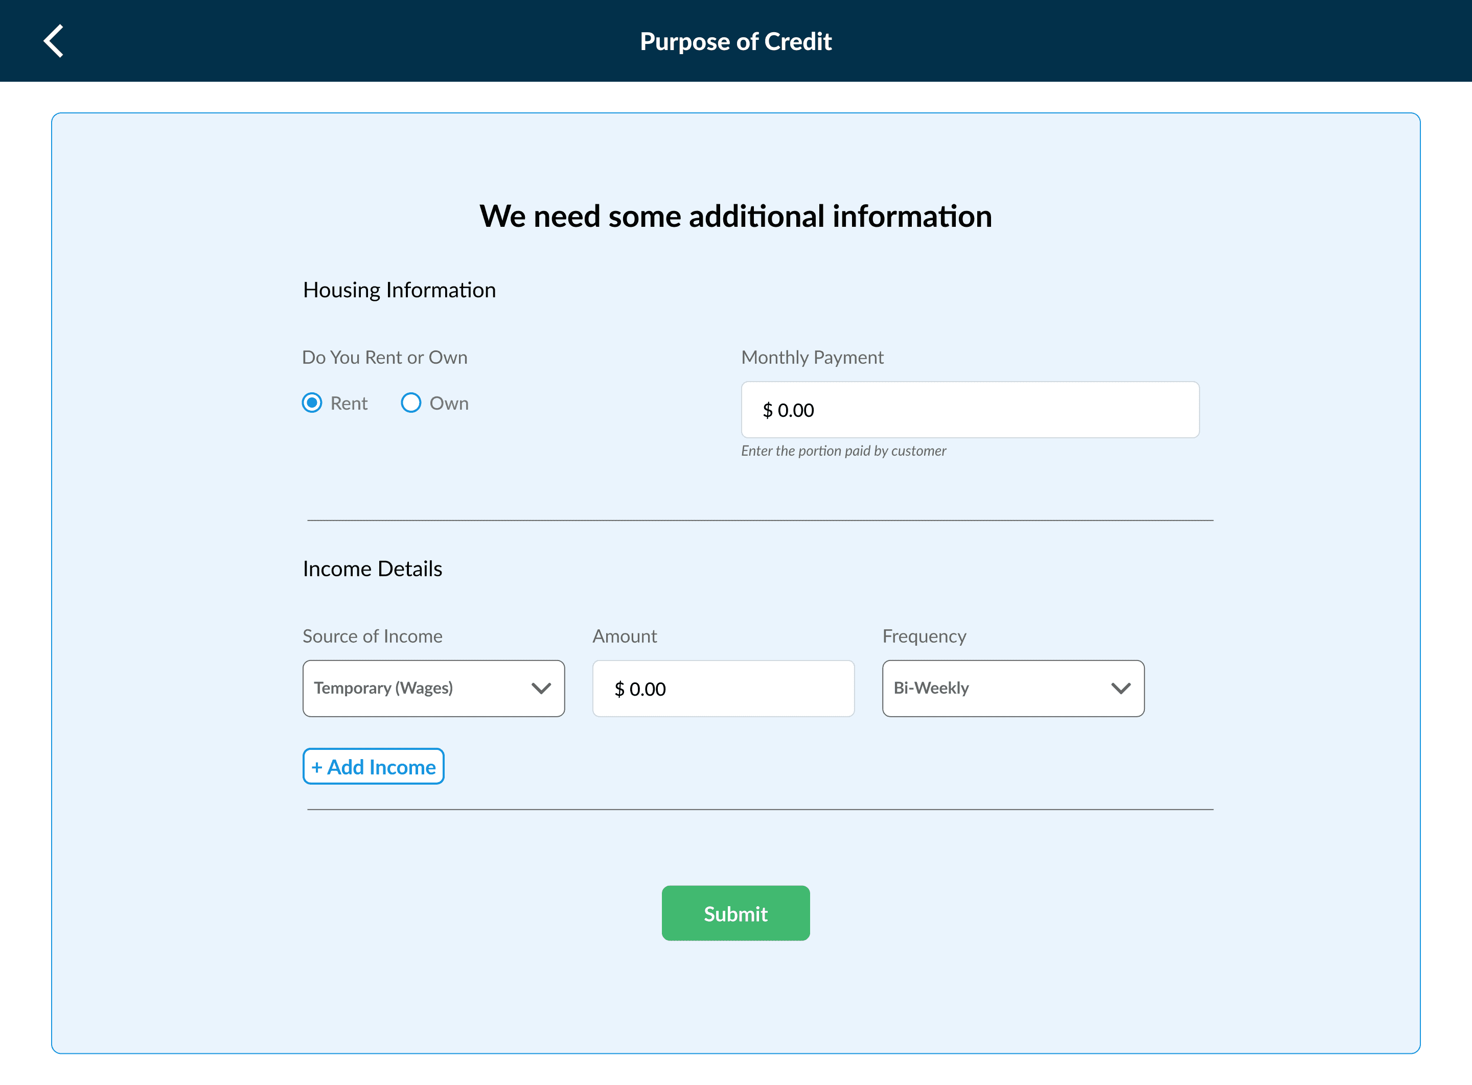Screen dimensions: 1472x1085
Task: Click the Monthly Payment field label
Action: pos(812,357)
